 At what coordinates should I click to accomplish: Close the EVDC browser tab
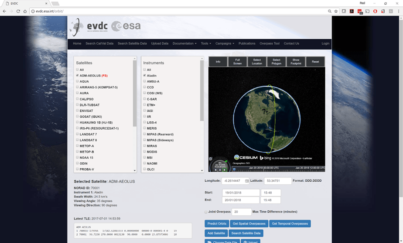tap(46, 3)
